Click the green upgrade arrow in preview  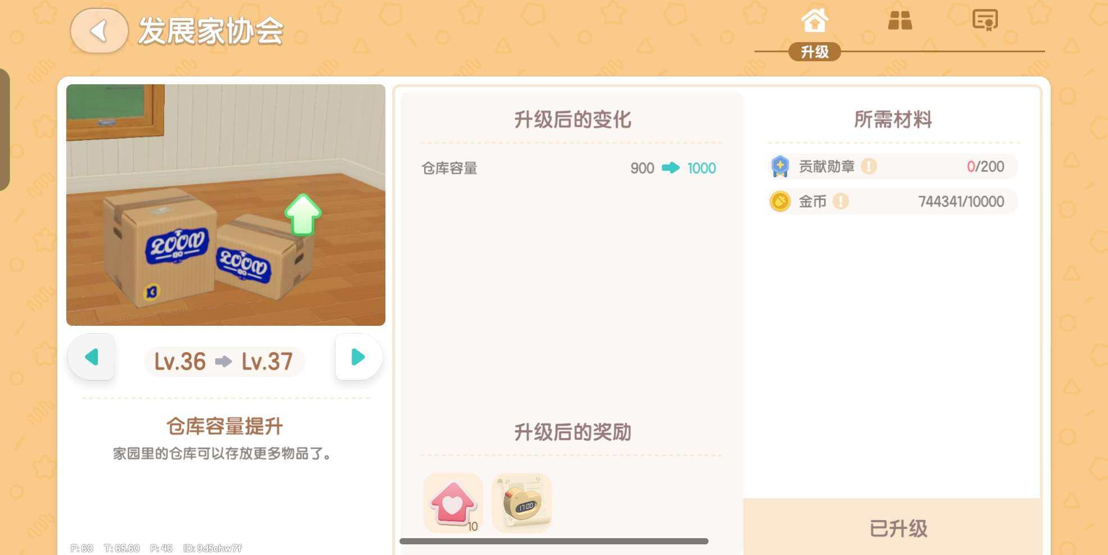[303, 215]
